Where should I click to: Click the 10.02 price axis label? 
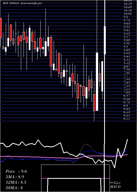pos(128,14)
